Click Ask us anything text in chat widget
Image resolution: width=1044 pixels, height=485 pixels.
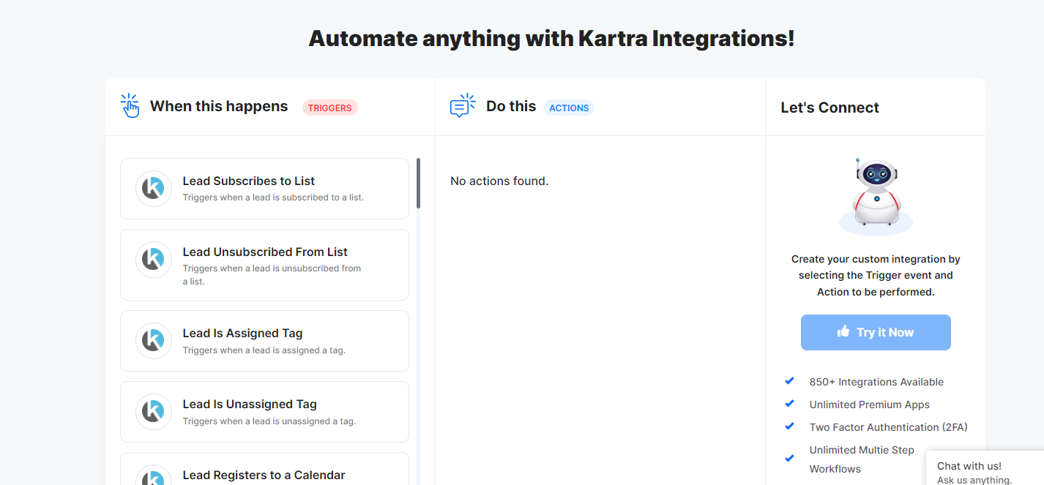pyautogui.click(x=974, y=480)
